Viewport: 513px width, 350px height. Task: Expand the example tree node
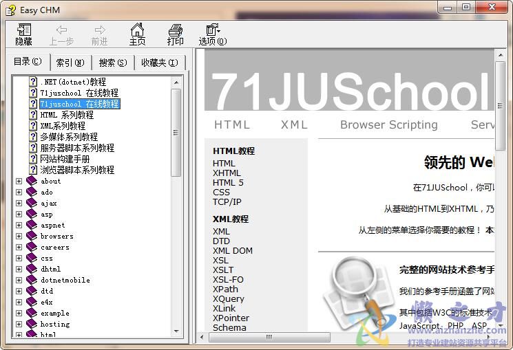[19, 313]
